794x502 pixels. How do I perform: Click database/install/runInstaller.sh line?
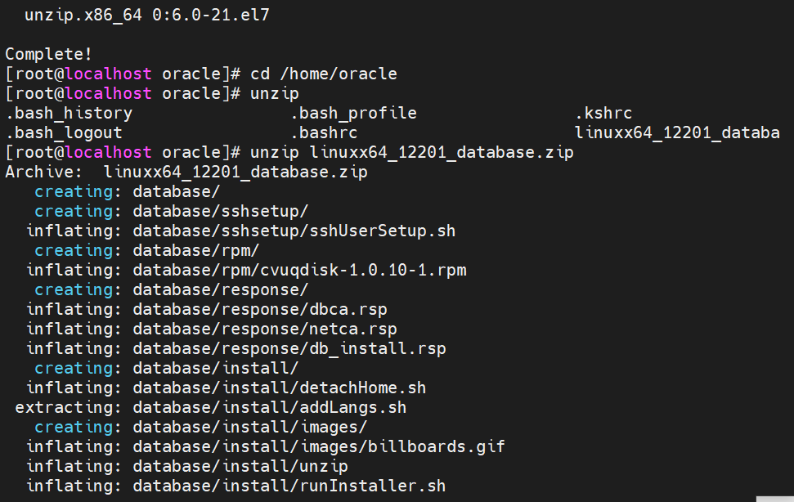pyautogui.click(x=236, y=486)
